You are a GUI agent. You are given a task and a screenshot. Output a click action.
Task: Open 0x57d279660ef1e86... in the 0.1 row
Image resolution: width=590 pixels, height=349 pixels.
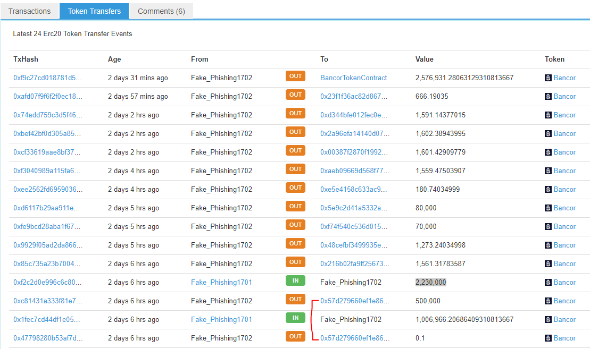355,338
